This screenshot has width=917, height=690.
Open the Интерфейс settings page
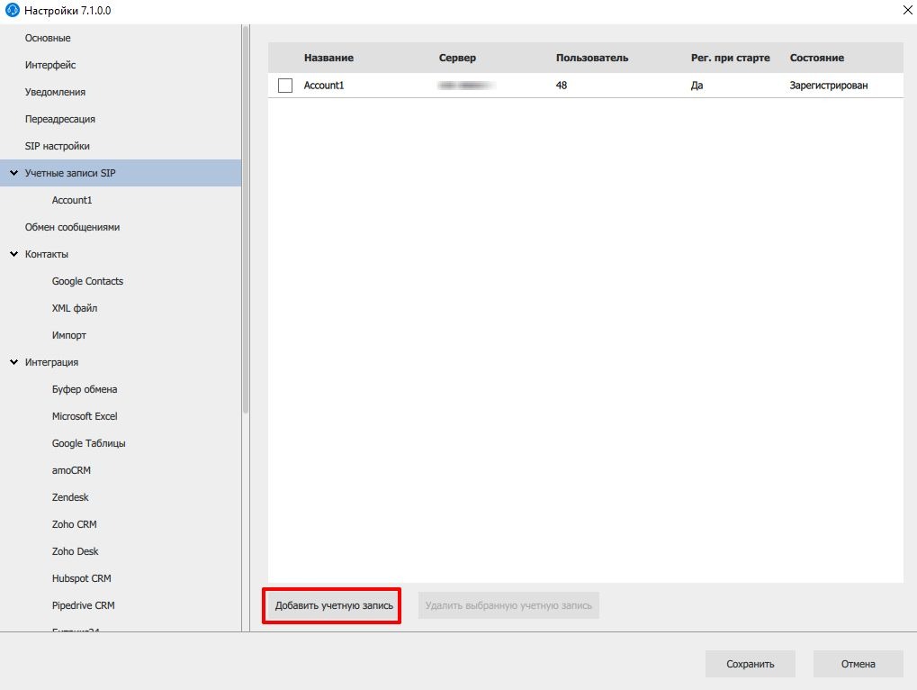[50, 65]
